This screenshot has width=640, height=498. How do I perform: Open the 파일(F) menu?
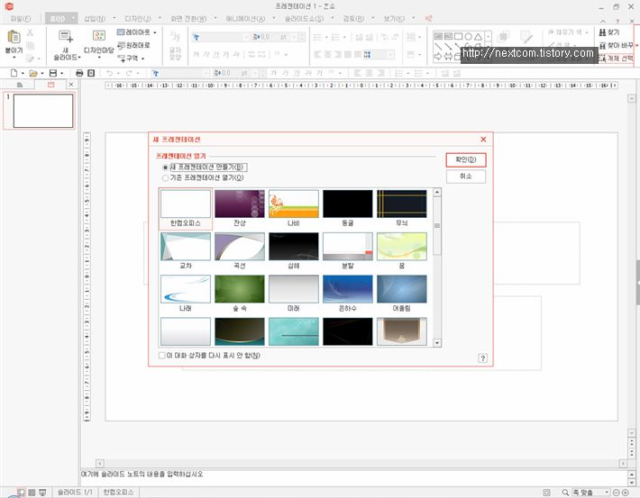[21, 19]
